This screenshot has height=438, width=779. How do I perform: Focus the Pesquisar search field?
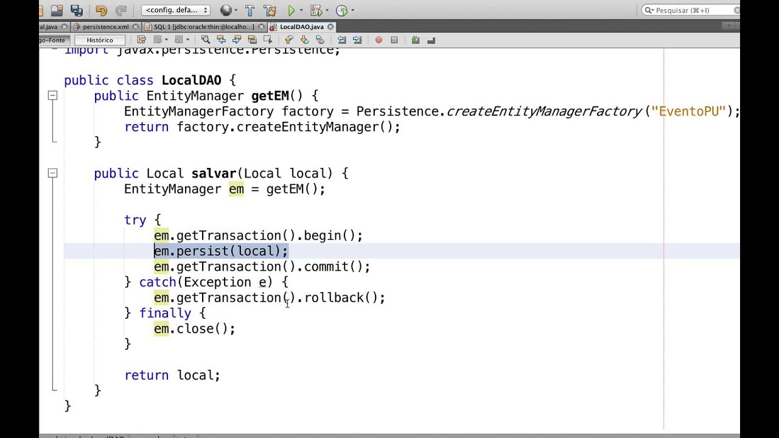[x=691, y=10]
